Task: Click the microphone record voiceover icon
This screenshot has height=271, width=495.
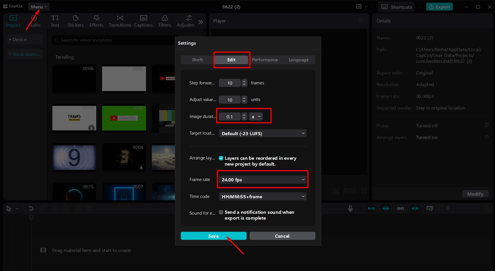Action: point(350,208)
